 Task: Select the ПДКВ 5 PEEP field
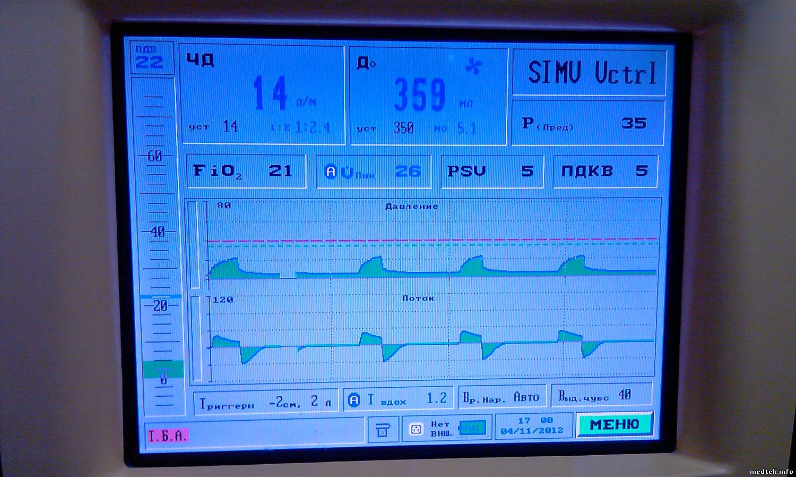[604, 171]
